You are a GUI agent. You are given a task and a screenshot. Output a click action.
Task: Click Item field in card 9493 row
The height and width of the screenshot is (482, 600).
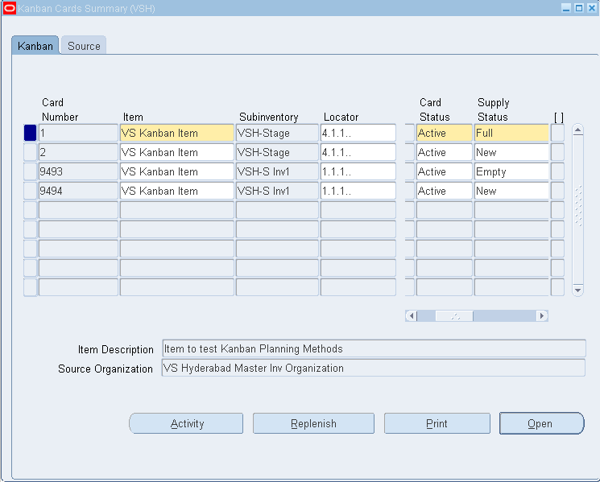point(177,171)
